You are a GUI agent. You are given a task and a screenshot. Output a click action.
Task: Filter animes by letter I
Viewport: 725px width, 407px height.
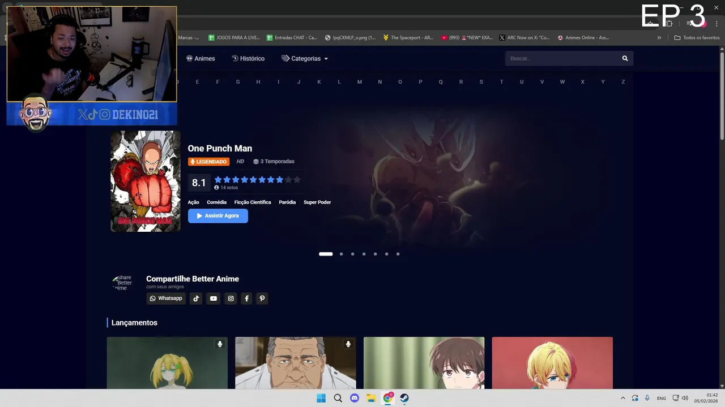pyautogui.click(x=278, y=82)
